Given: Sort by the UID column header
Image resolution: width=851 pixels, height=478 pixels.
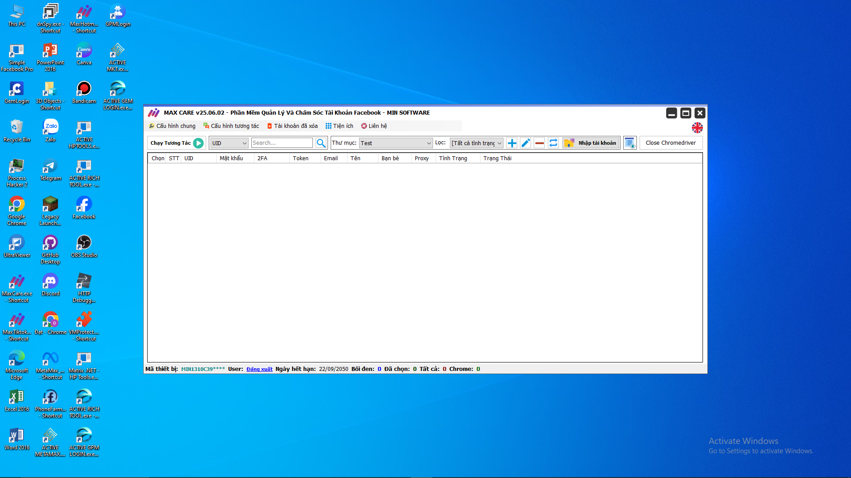Looking at the screenshot, I should click(199, 158).
